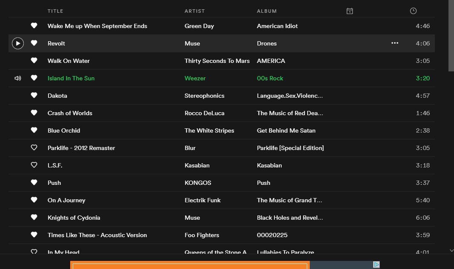Open artist Foo Fighters
Screen dimensions: 454x269
[202, 235]
